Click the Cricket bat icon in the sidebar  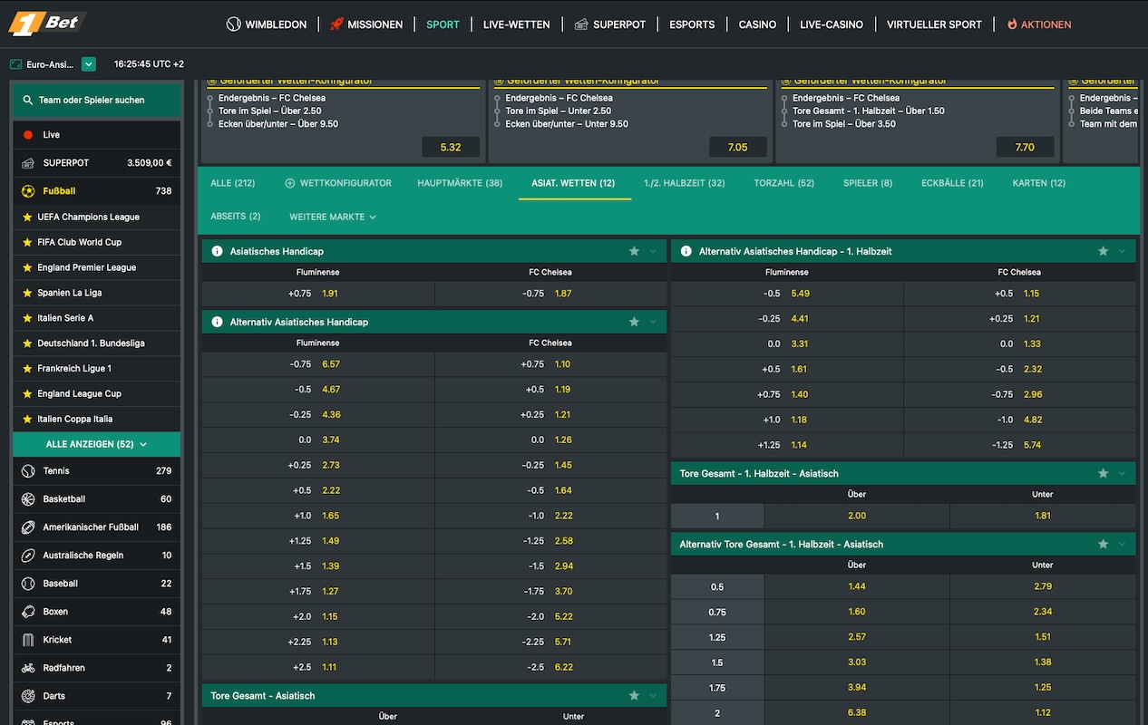pos(26,639)
